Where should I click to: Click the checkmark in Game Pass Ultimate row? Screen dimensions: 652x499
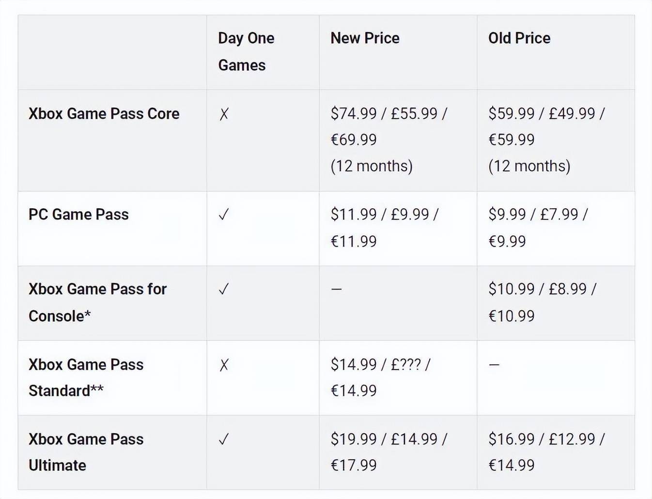223,439
